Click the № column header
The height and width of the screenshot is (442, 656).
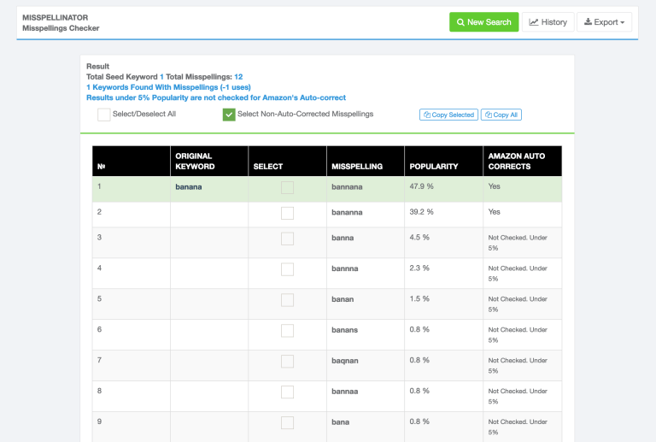(x=131, y=161)
